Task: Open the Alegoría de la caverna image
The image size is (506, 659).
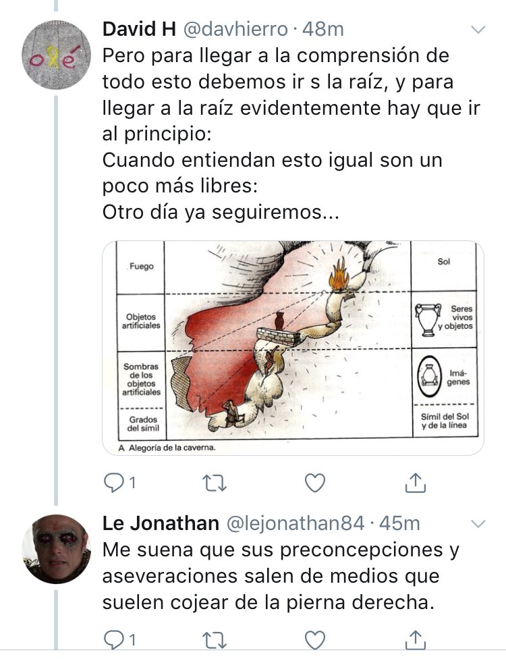Action: tap(293, 348)
